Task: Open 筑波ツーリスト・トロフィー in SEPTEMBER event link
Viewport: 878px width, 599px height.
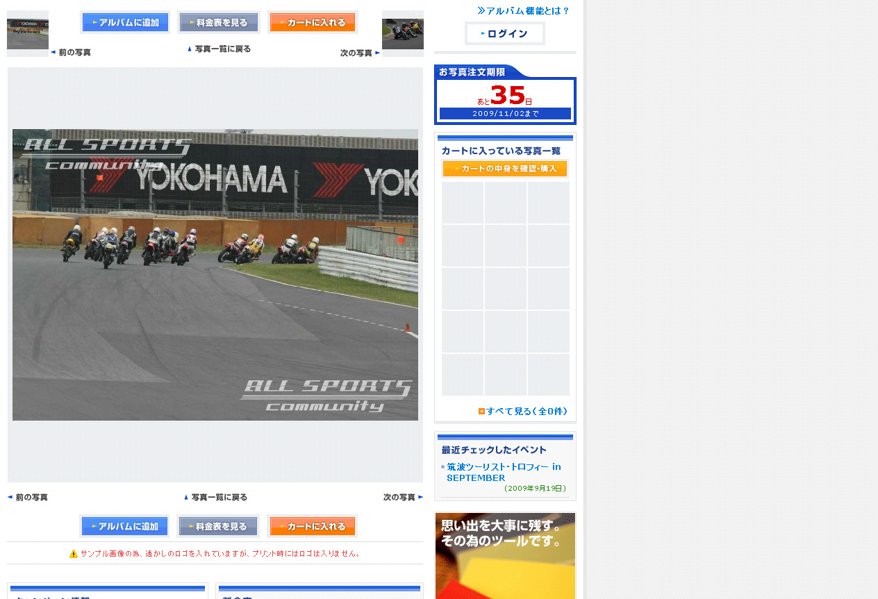Action: coord(504,472)
